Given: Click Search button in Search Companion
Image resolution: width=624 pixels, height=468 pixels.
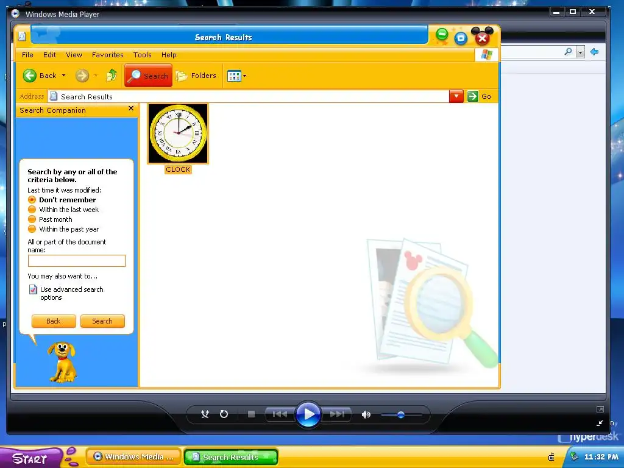Looking at the screenshot, I should point(102,321).
